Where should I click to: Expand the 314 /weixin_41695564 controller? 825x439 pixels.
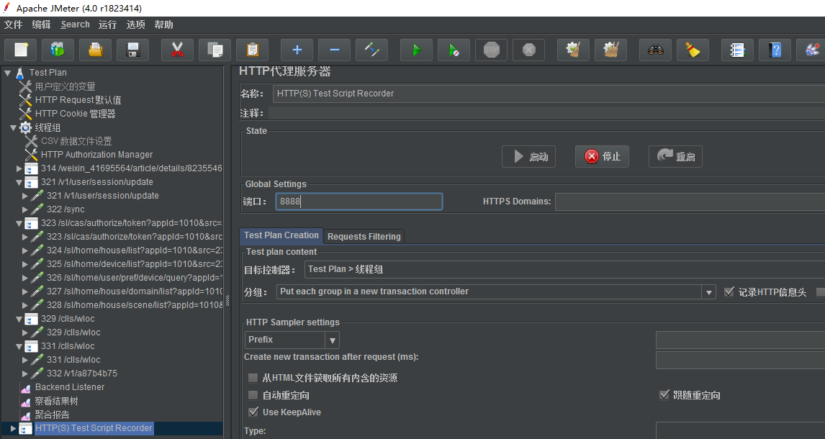click(x=19, y=168)
